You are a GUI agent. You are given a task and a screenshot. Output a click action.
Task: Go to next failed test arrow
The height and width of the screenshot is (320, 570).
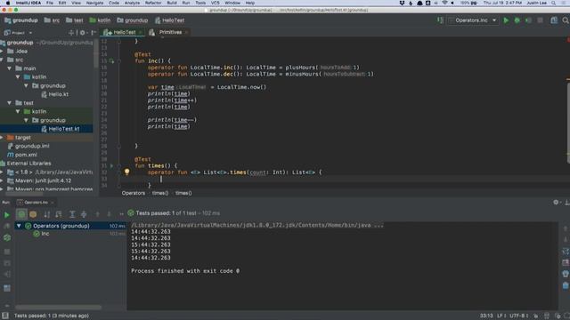(x=109, y=214)
